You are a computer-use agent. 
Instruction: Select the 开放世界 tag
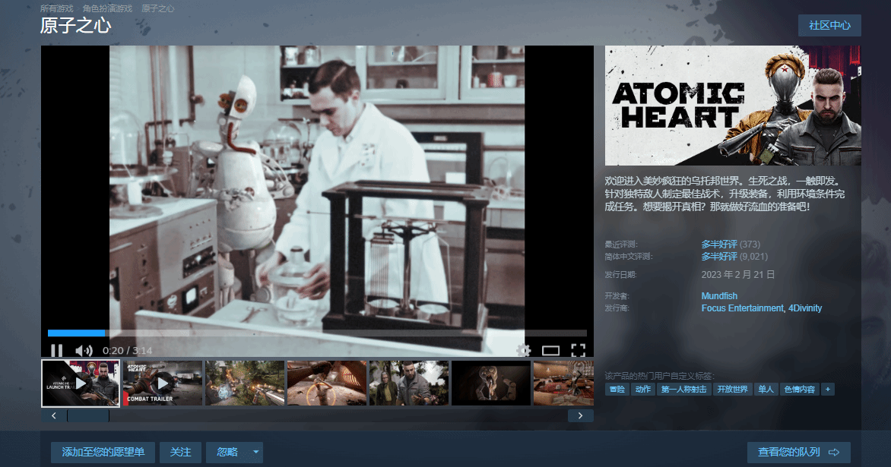[x=732, y=389]
